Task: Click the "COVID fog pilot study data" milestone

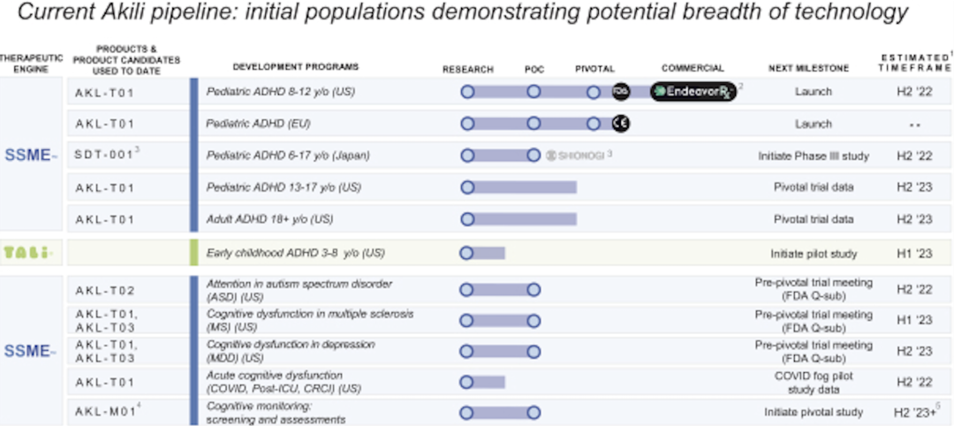Action: (x=813, y=382)
